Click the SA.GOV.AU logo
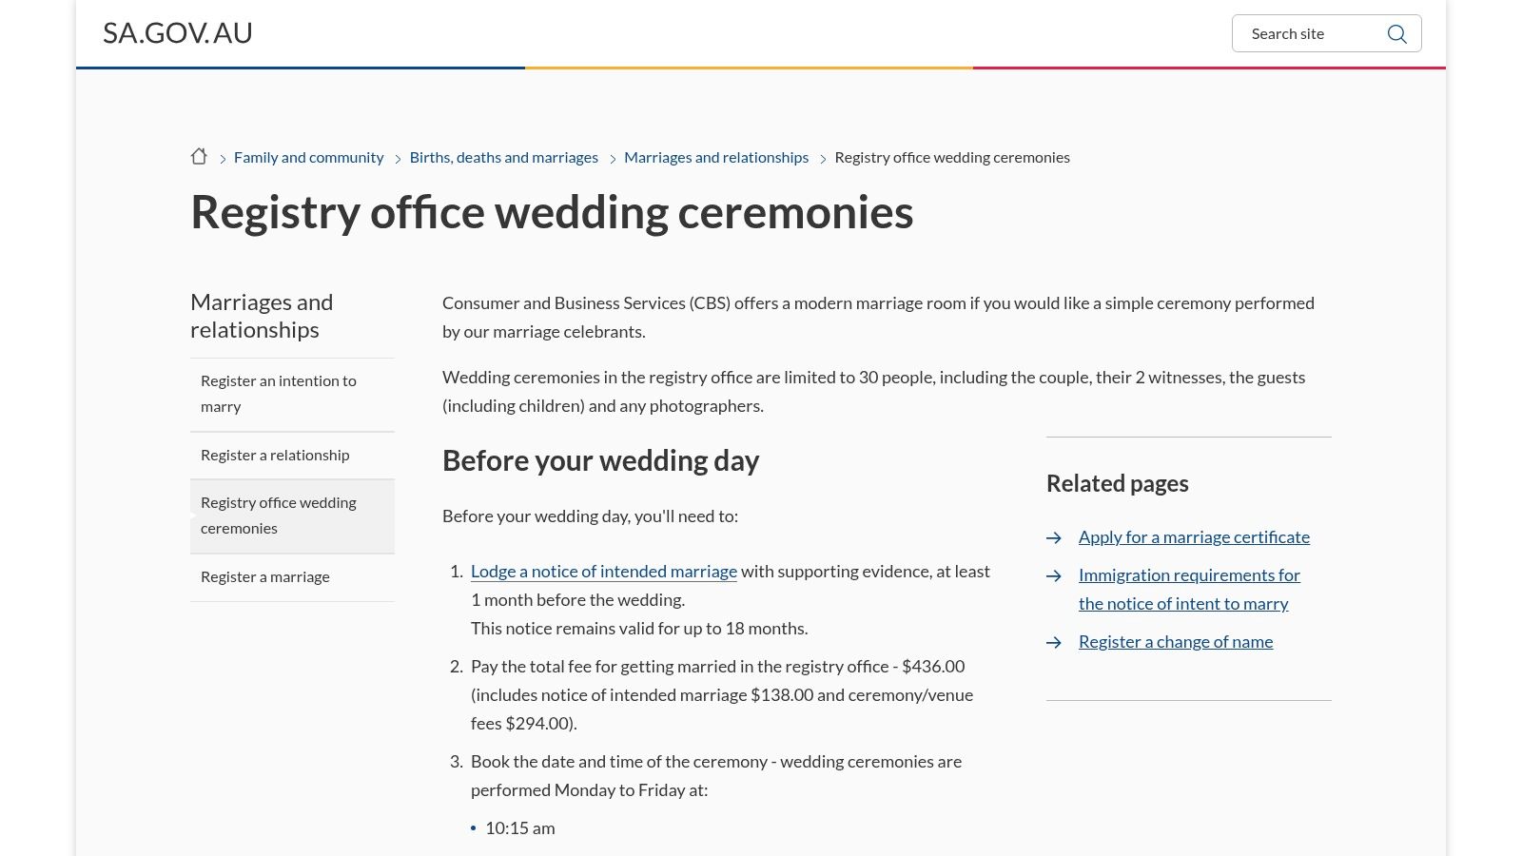Screen dimensions: 1522x856 click(178, 32)
